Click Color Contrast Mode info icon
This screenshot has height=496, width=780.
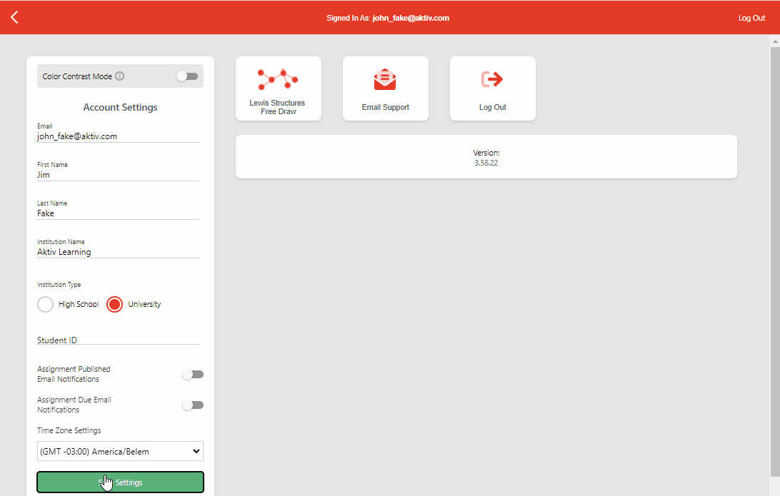(x=120, y=76)
